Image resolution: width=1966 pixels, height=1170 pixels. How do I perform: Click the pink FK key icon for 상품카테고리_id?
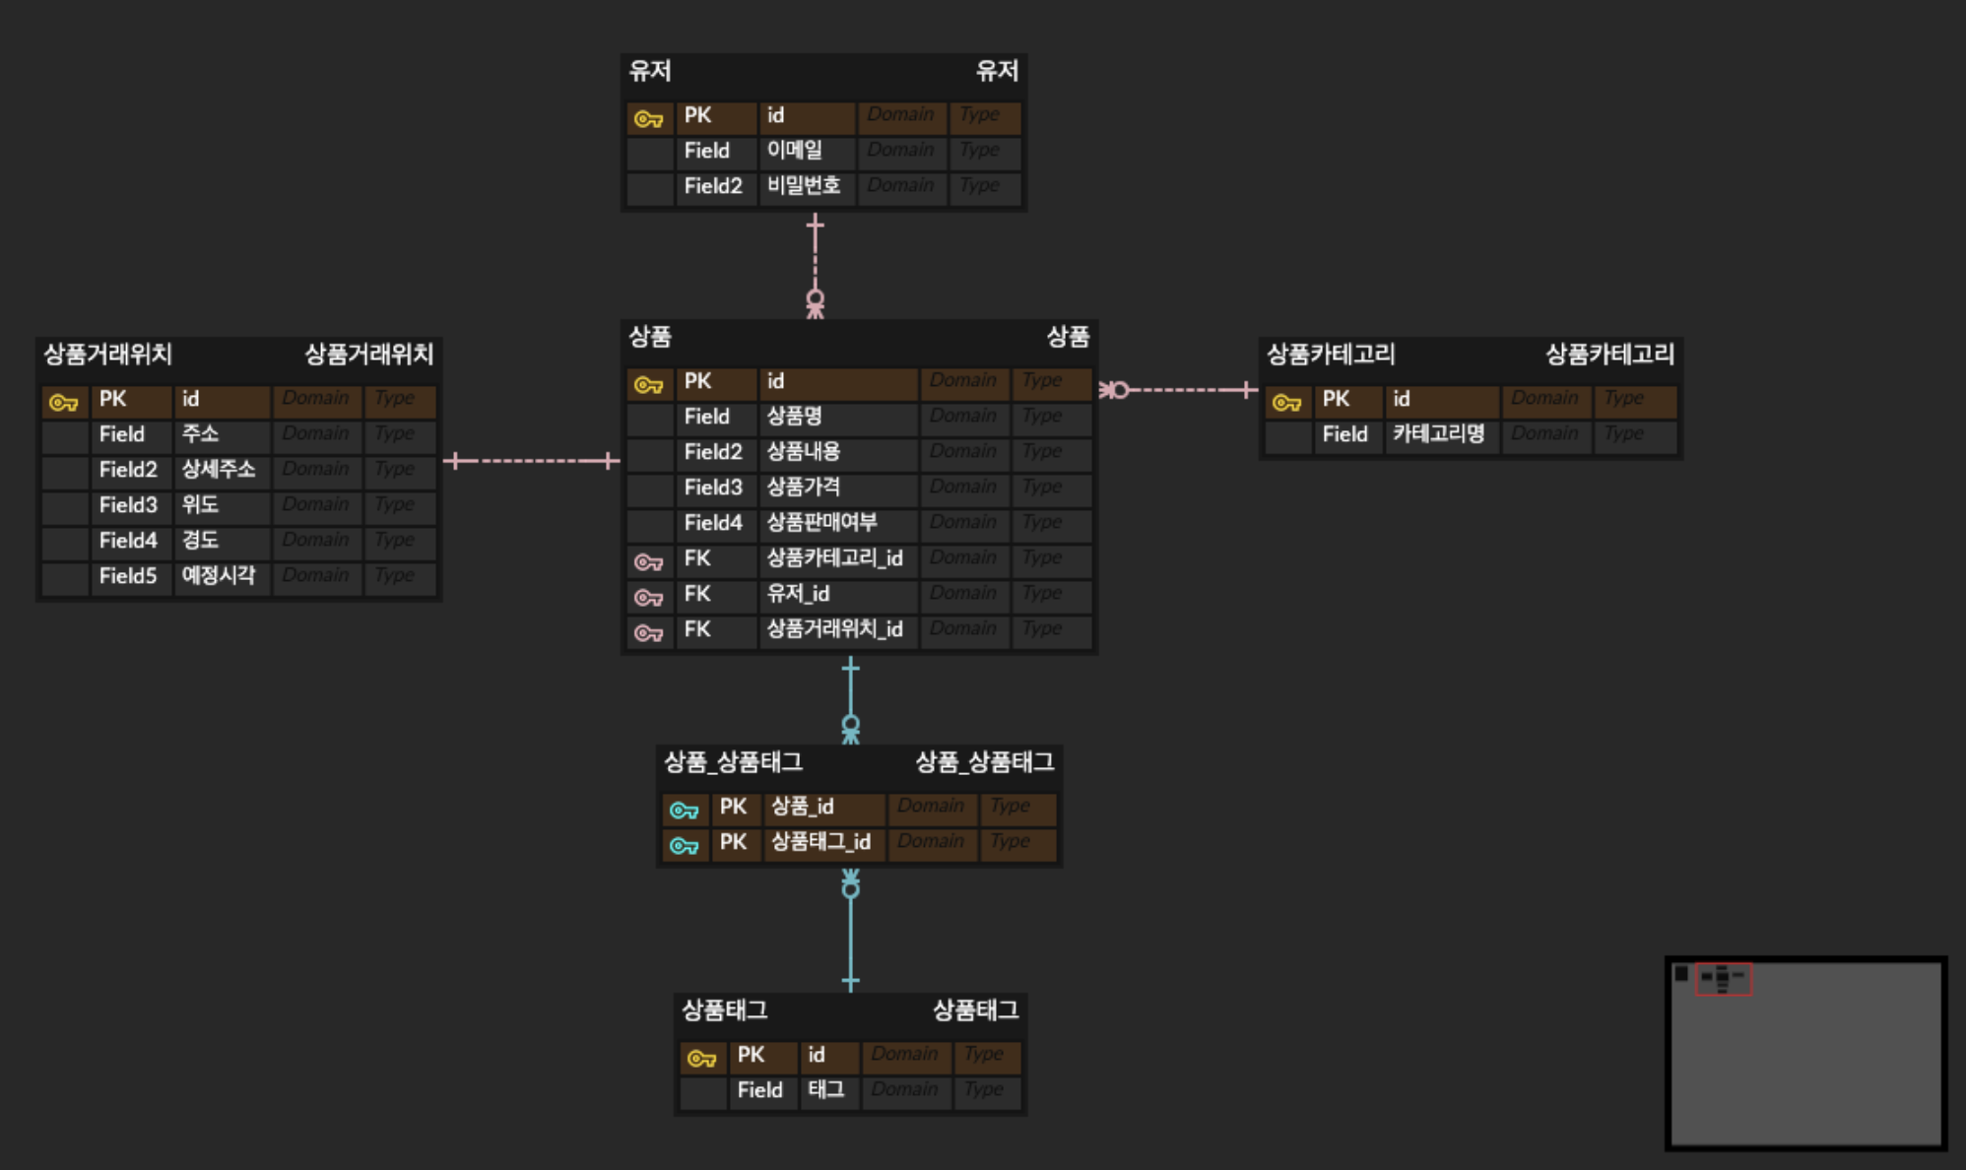(648, 562)
